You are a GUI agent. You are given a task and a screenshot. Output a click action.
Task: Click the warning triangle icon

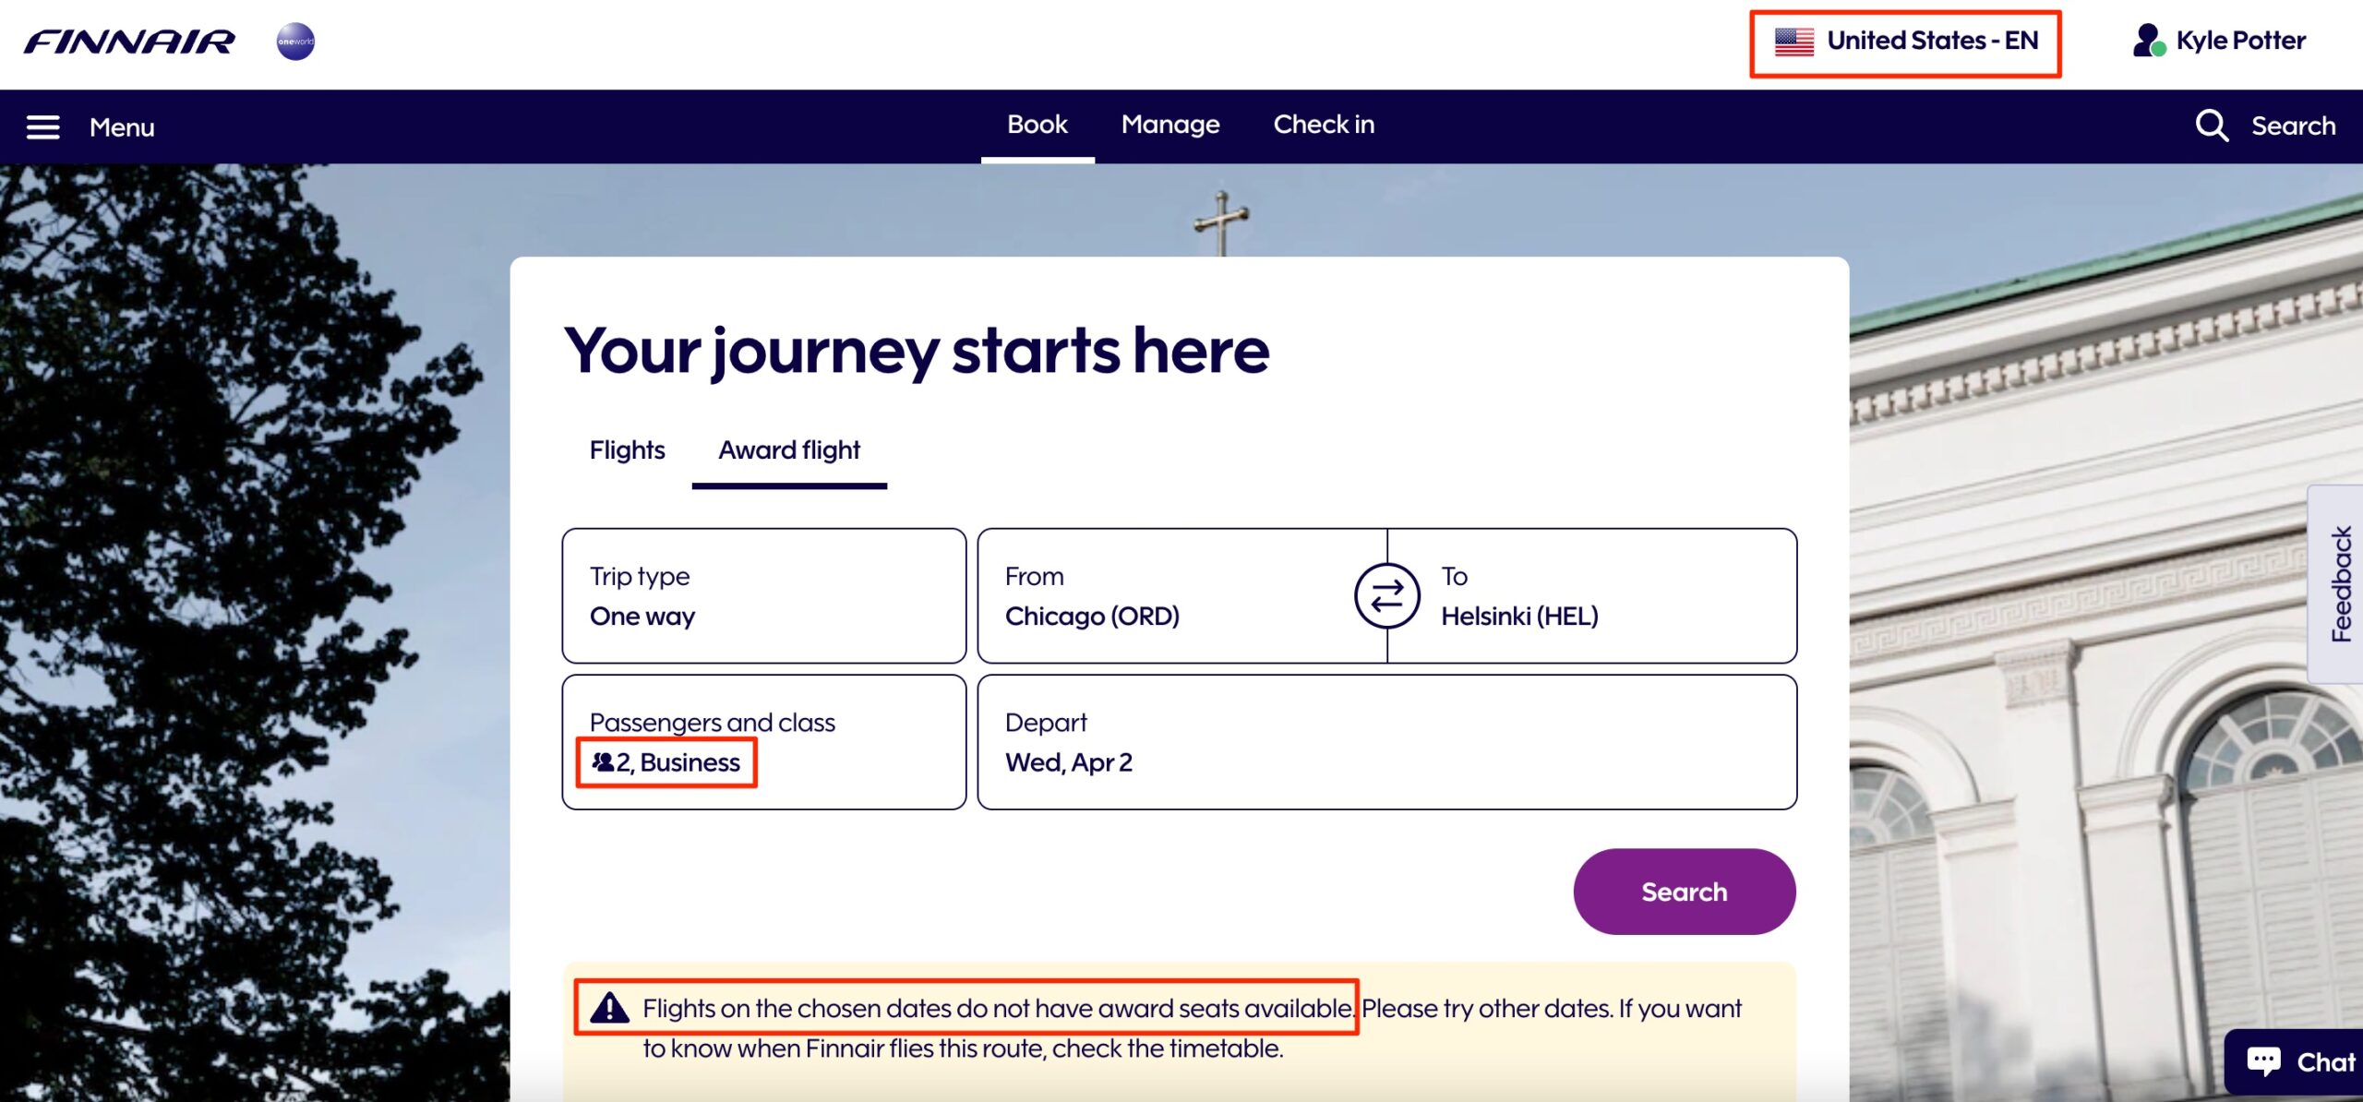[609, 1008]
